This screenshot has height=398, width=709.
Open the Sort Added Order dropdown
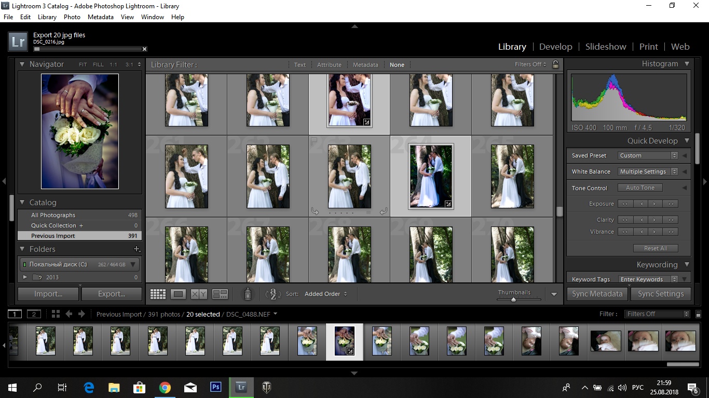(x=325, y=294)
